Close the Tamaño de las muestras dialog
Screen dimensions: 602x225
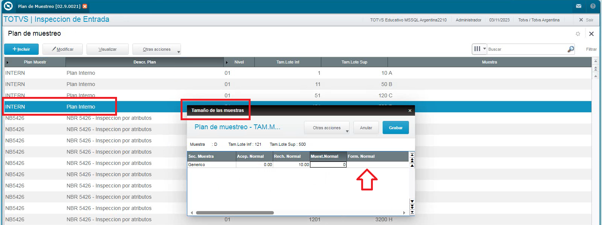410,110
